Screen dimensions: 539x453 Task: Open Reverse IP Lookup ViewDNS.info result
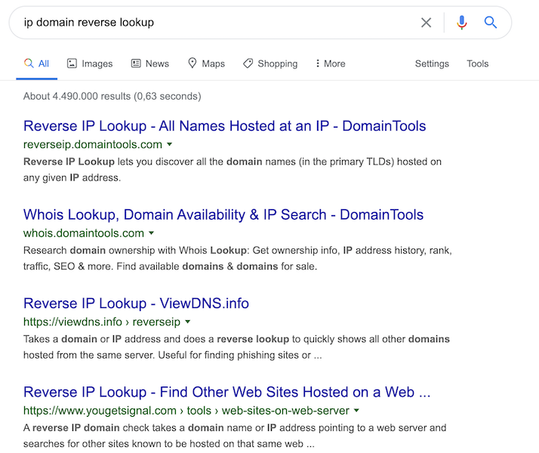[136, 304]
